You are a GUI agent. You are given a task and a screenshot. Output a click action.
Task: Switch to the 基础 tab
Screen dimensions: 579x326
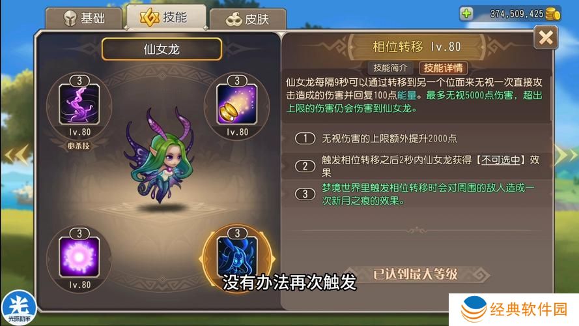click(x=84, y=18)
